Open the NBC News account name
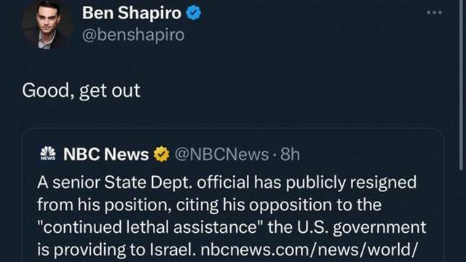 [106, 154]
